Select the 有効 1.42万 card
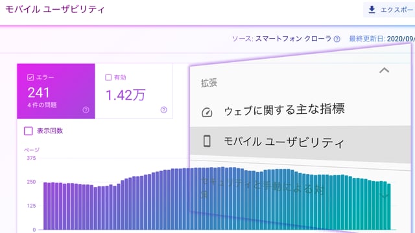This screenshot has height=233, width=415. [134, 91]
